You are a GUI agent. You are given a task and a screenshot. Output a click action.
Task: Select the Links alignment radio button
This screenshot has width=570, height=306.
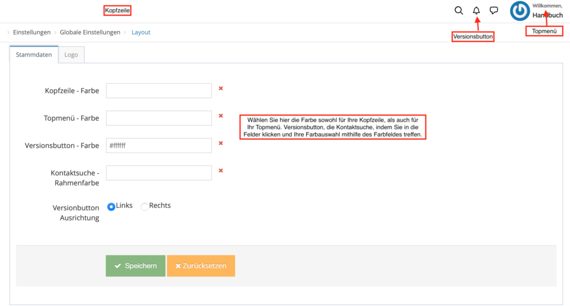pos(111,207)
